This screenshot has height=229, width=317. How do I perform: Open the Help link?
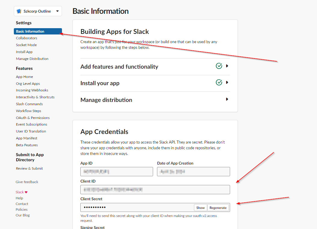point(20,198)
